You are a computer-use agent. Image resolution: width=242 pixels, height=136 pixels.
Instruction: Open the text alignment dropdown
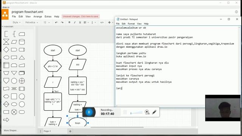pyautogui.click(x=86, y=23)
